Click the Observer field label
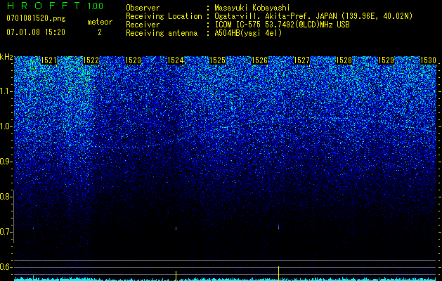 click(143, 8)
